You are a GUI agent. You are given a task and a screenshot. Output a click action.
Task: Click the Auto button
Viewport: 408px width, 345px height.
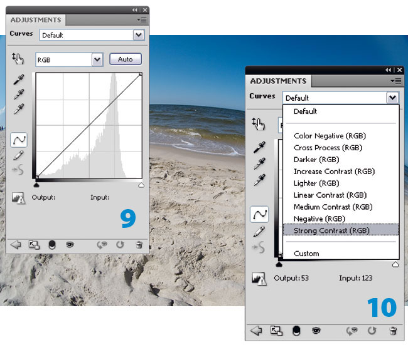coord(126,59)
